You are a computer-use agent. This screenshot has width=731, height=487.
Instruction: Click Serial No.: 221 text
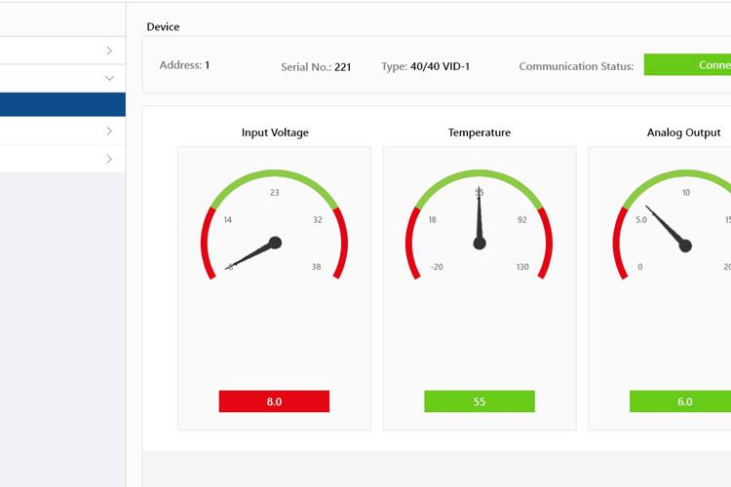[316, 67]
